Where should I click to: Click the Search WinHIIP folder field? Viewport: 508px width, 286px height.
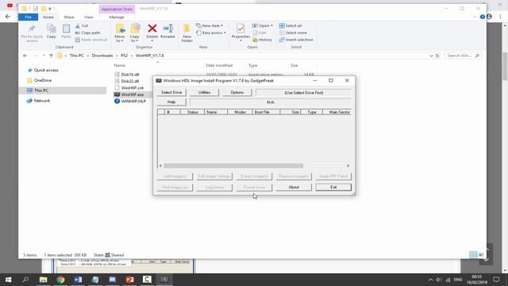(463, 56)
